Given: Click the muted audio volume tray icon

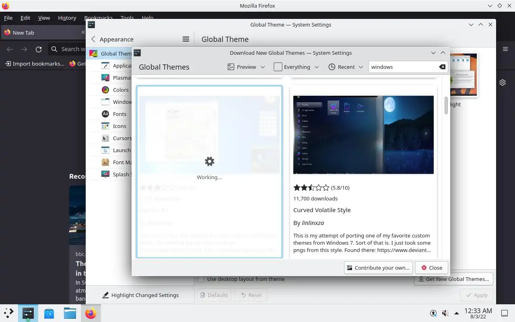Looking at the screenshot, I should point(445,313).
